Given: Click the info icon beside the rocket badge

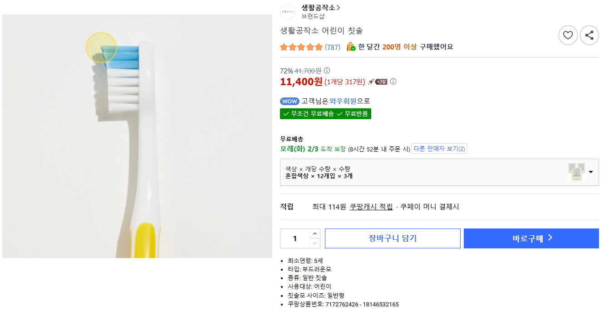Looking at the screenshot, I should click(393, 82).
